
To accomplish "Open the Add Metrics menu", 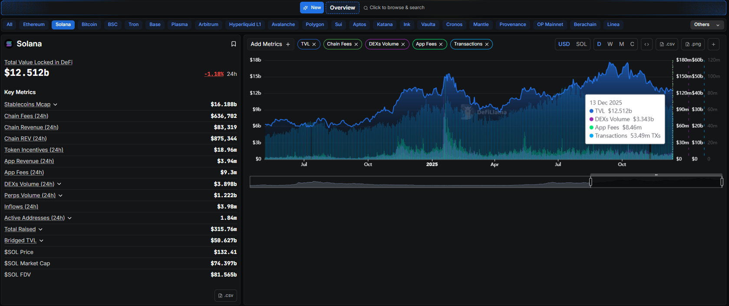I will [270, 44].
